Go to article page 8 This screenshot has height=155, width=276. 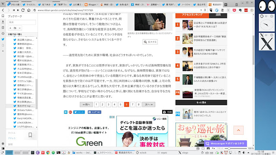(x=139, y=105)
